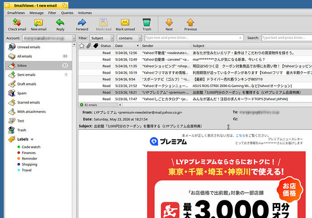The height and width of the screenshot is (218, 312).
Task: Select the Yahoo!自動車 carview email row
Action: coord(195,60)
